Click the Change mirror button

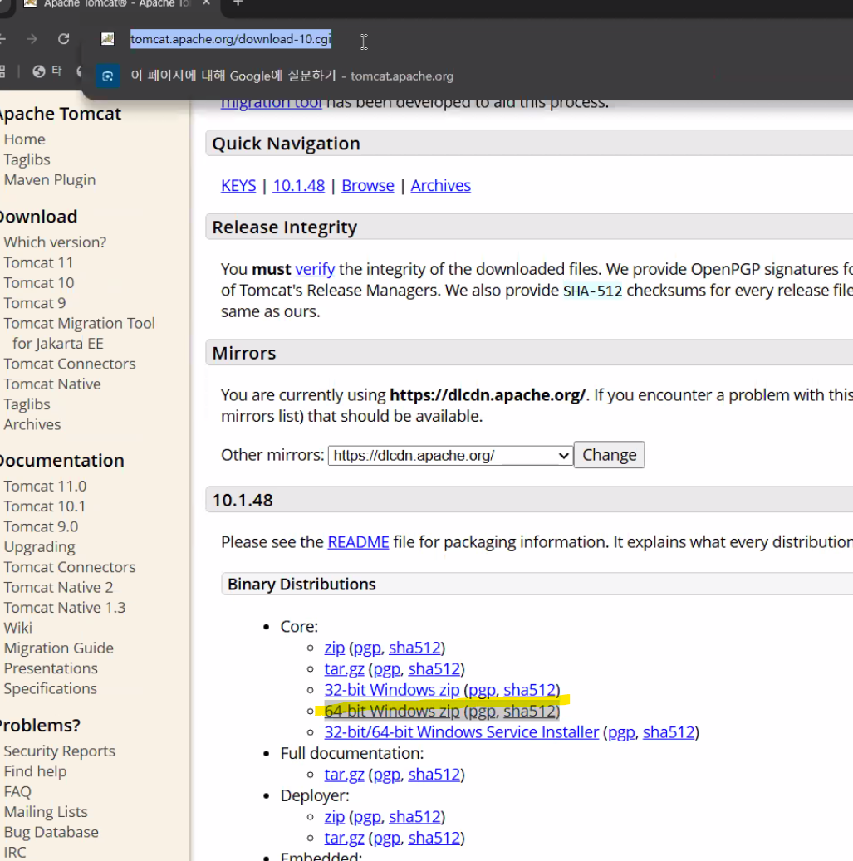[x=609, y=455]
